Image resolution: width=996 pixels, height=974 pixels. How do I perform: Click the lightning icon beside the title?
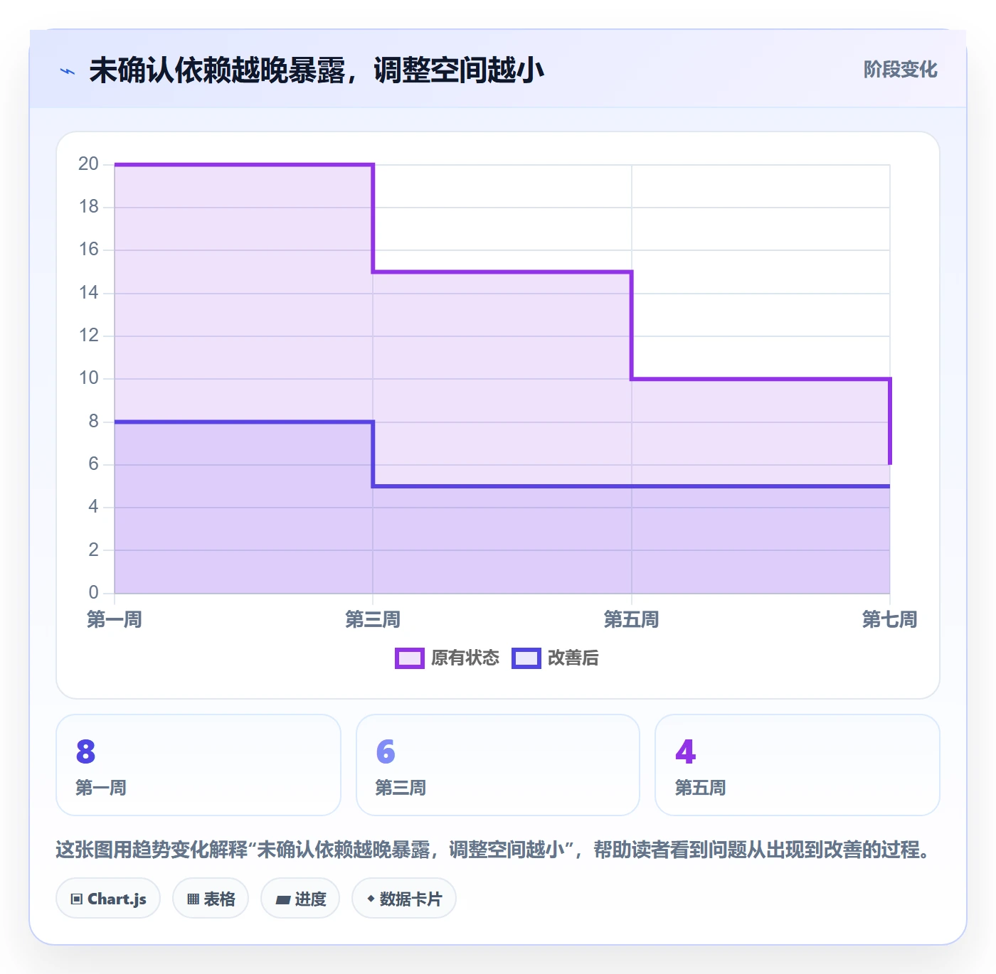coord(68,71)
